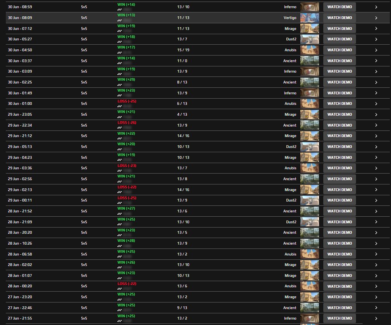391x325 pixels.
Task: Expand the 27 Jun 22:46 Ancient match chevron
Action: (x=376, y=308)
